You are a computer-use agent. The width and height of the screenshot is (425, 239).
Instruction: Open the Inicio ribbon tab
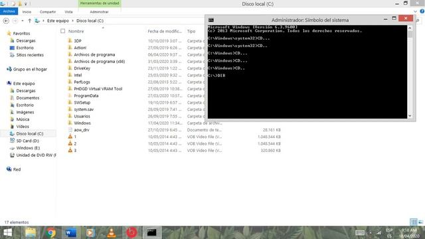tap(27, 12)
